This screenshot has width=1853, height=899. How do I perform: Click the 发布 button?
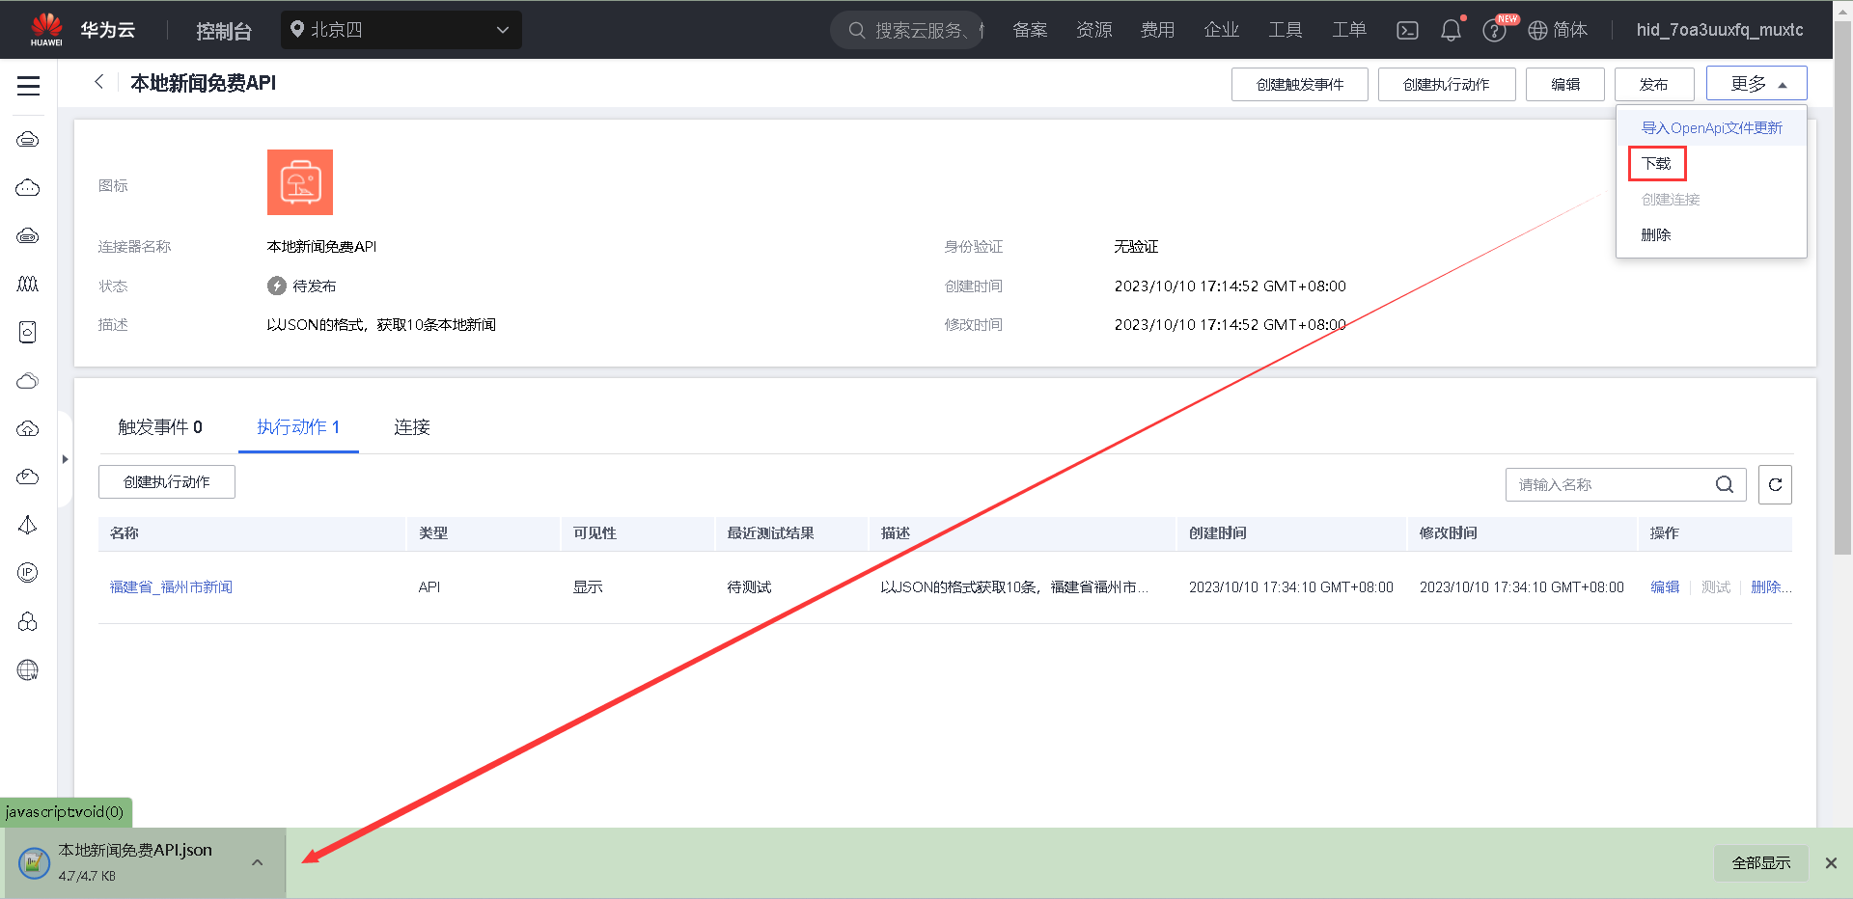1654,84
